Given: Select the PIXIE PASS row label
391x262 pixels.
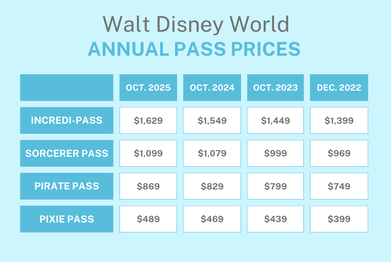Looking at the screenshot, I should pos(67,219).
